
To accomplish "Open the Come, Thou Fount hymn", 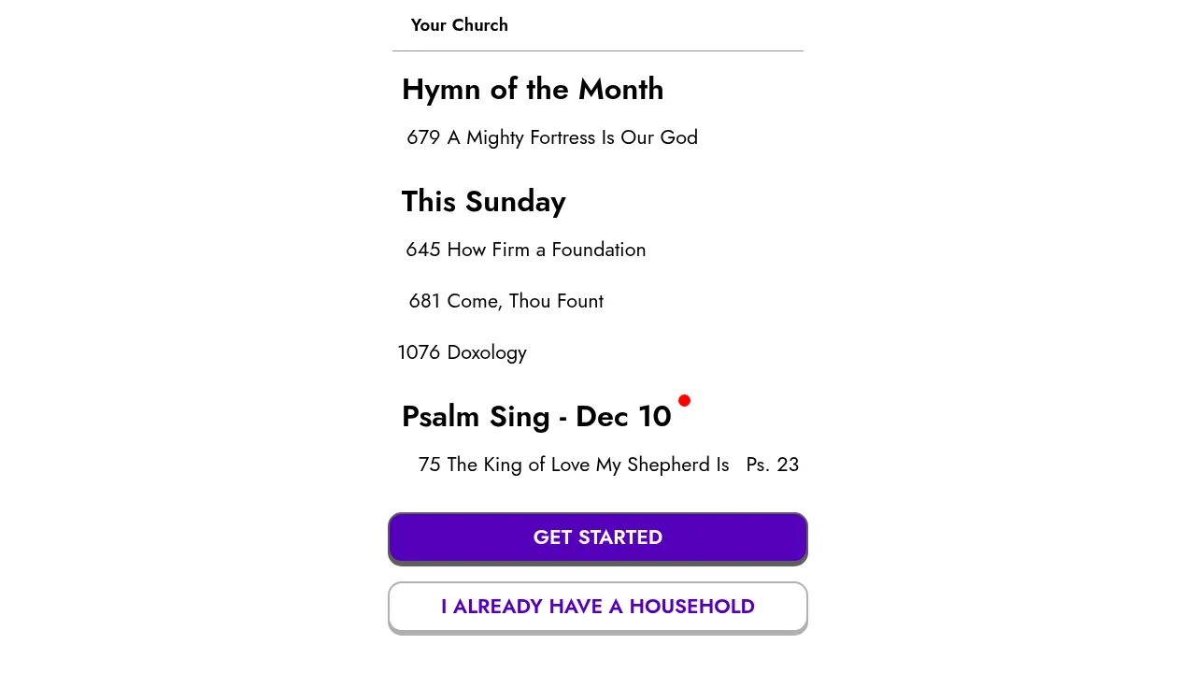I will (525, 301).
